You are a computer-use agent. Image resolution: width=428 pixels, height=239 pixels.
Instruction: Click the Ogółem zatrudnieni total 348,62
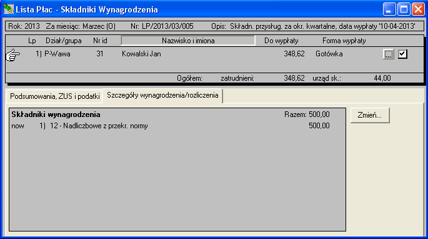pyautogui.click(x=294, y=78)
